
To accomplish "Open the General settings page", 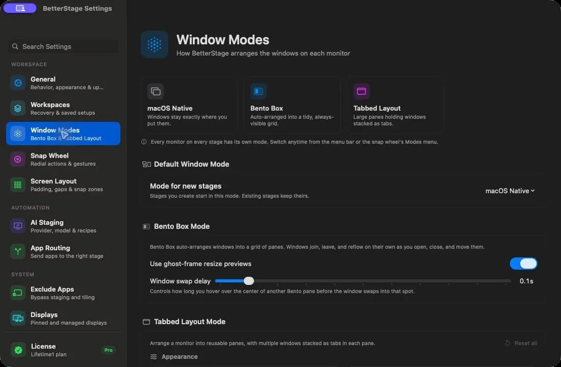I will [x=63, y=83].
